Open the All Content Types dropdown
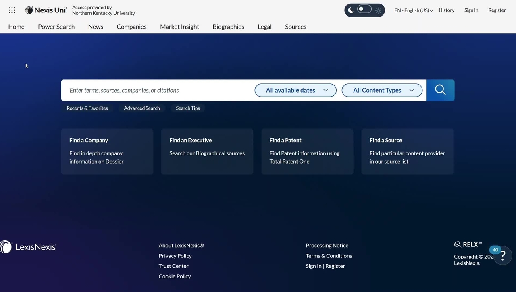This screenshot has width=516, height=292. point(382,90)
